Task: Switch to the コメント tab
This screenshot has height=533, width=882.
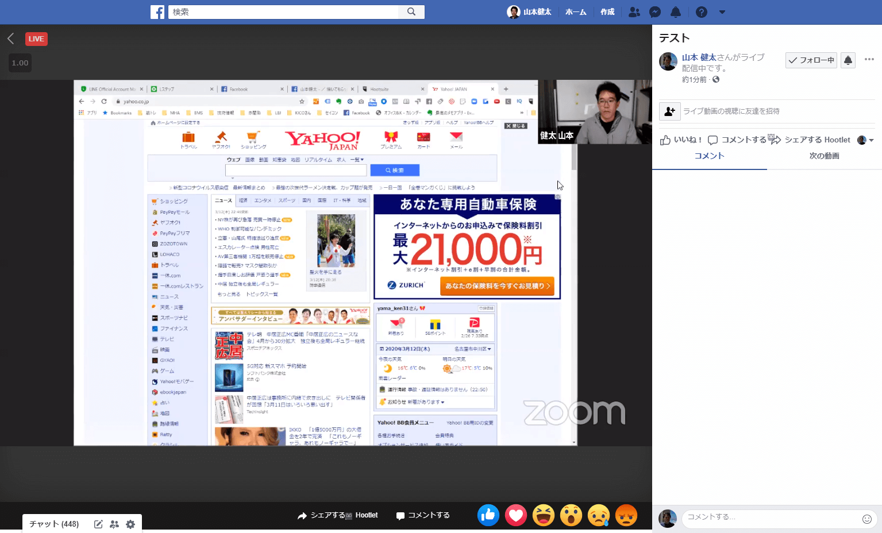Action: coord(710,156)
